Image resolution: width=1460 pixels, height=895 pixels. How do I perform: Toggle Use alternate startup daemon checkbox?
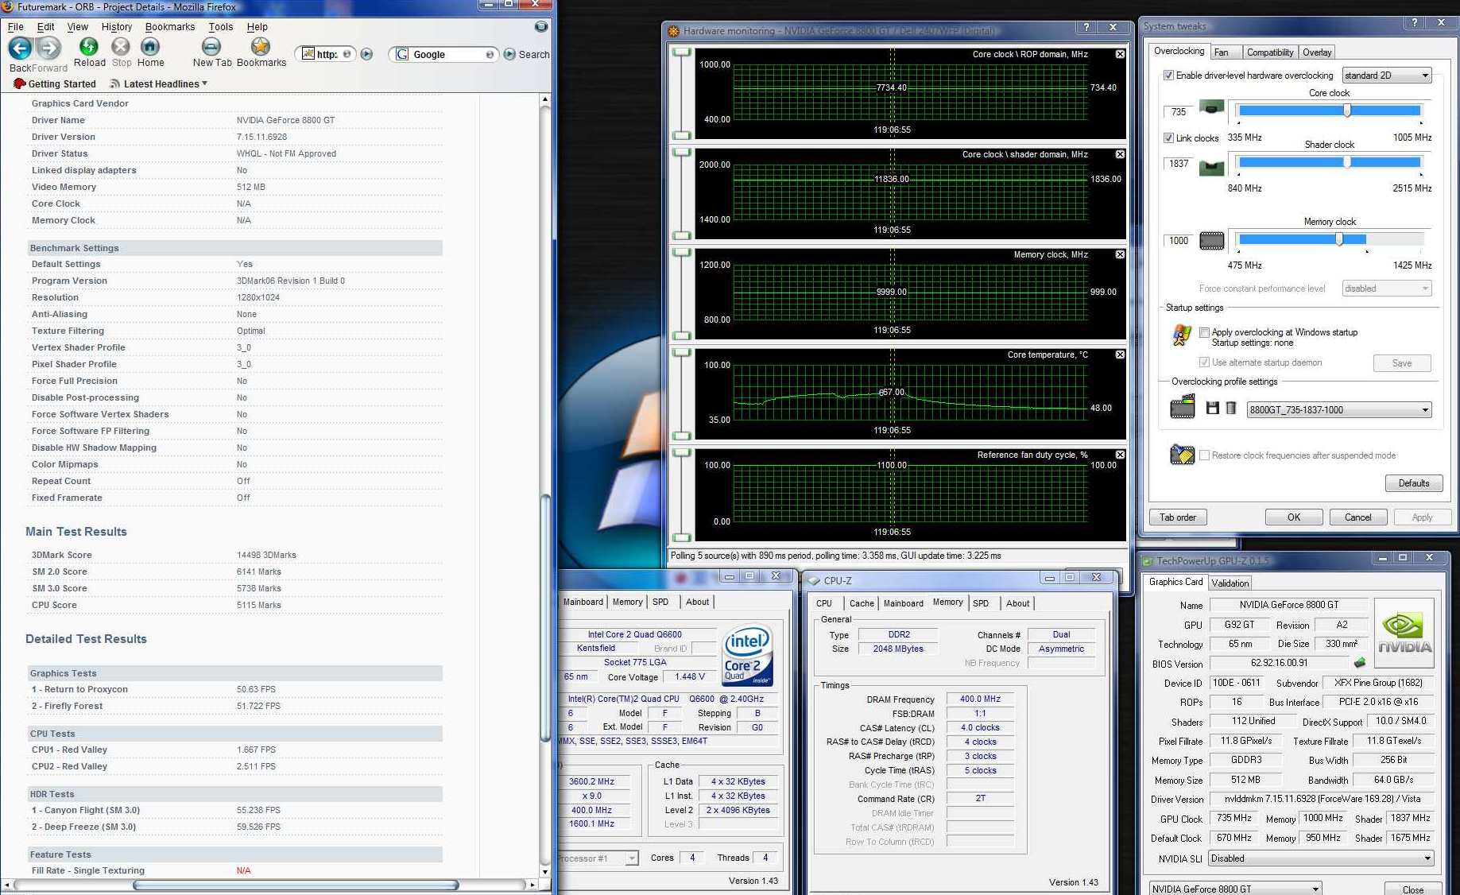[1204, 362]
